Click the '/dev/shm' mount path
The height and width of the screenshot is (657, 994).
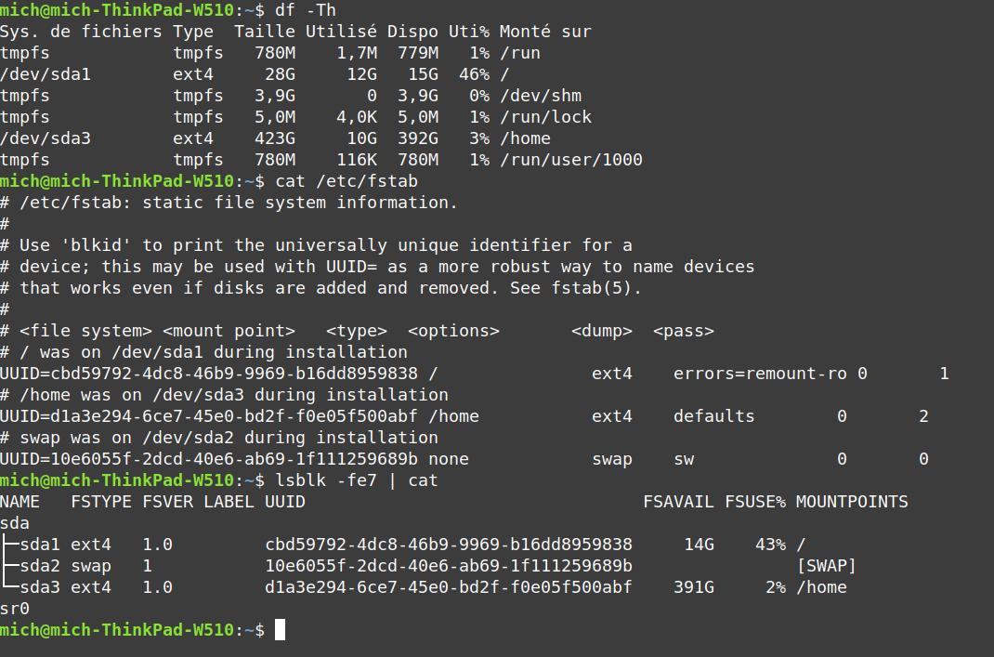540,96
